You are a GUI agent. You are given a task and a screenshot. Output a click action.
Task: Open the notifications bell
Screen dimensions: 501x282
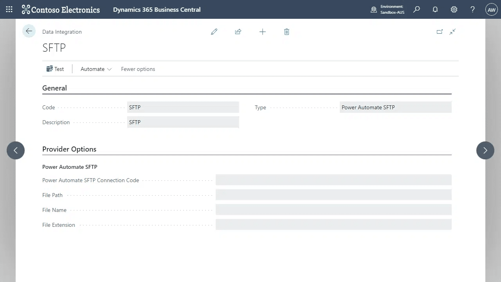coord(435,9)
